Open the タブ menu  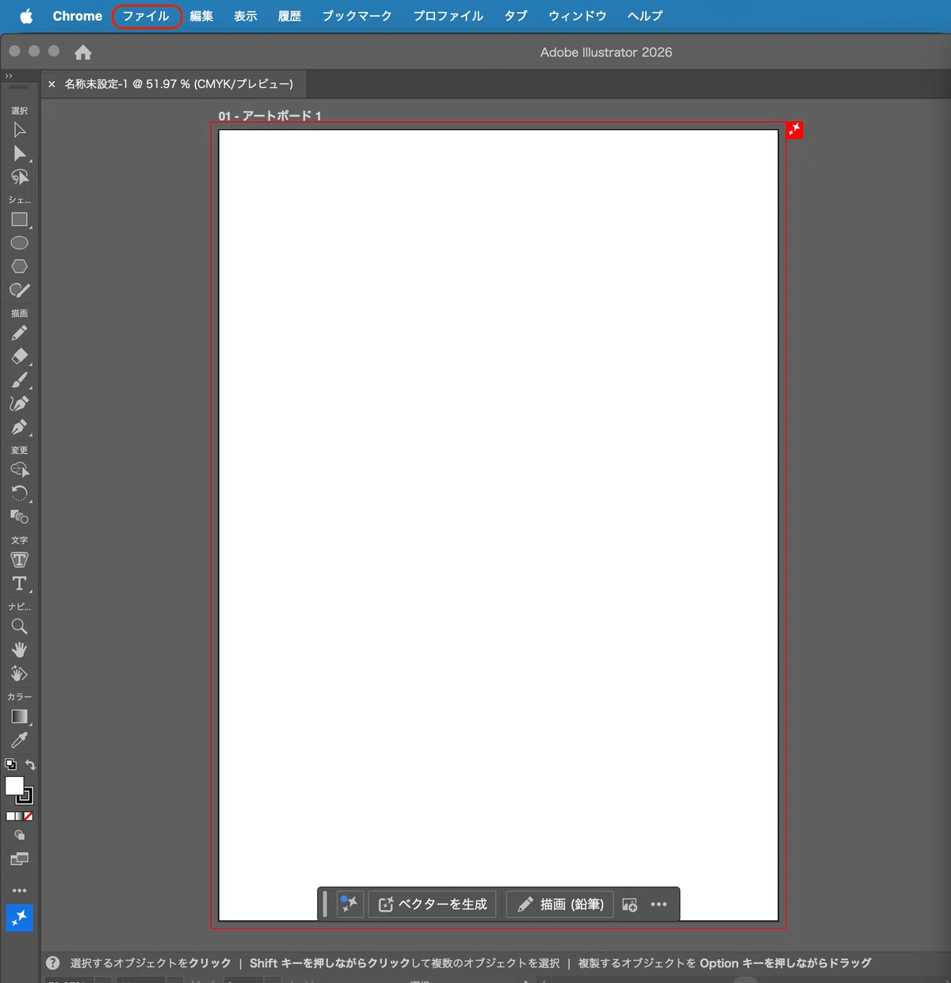pyautogui.click(x=516, y=16)
